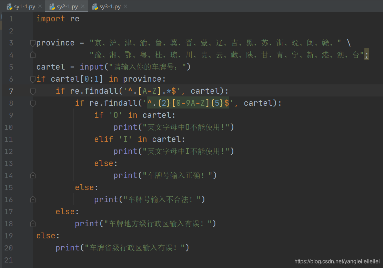
Task: Click the 'O' string literal on line 9
Action: [x=116, y=115]
